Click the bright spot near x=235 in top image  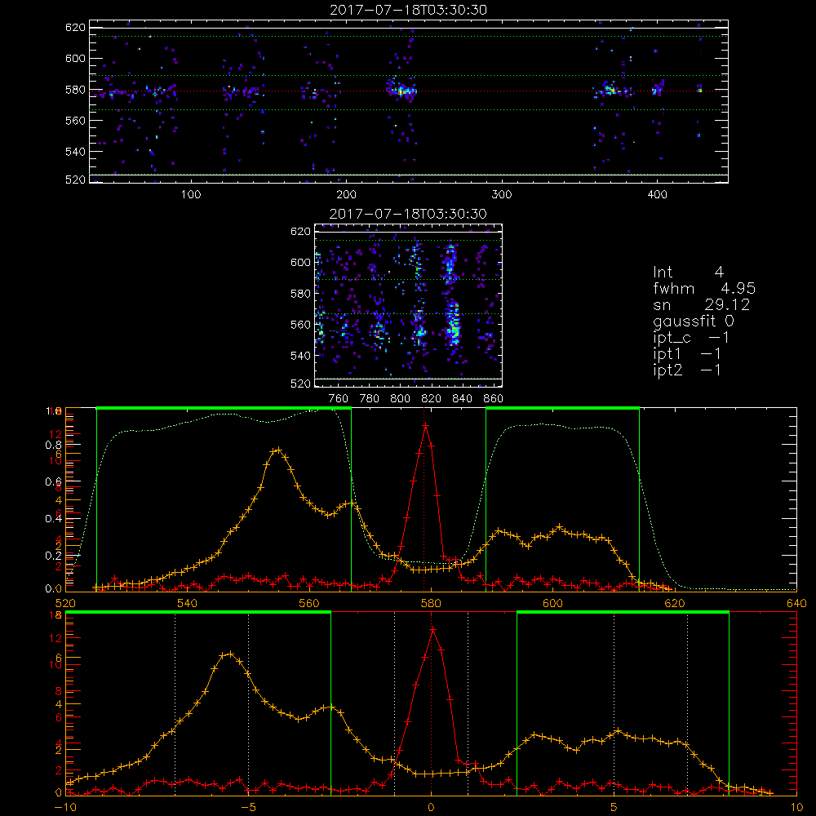401,91
